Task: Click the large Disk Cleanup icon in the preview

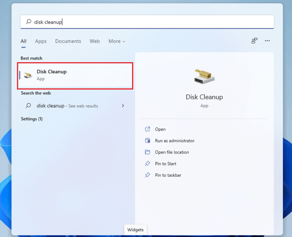Action: point(204,76)
